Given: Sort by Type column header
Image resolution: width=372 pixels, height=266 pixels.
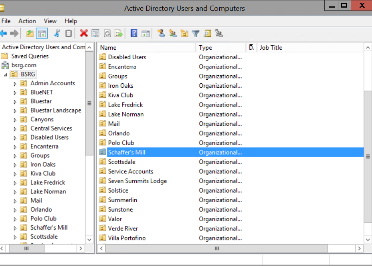Looking at the screenshot, I should click(x=221, y=48).
